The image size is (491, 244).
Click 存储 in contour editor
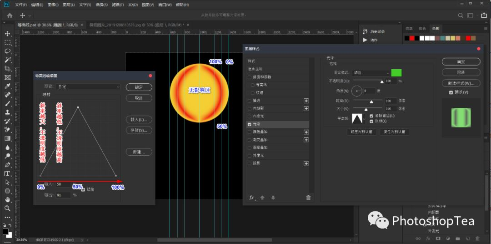click(x=139, y=130)
